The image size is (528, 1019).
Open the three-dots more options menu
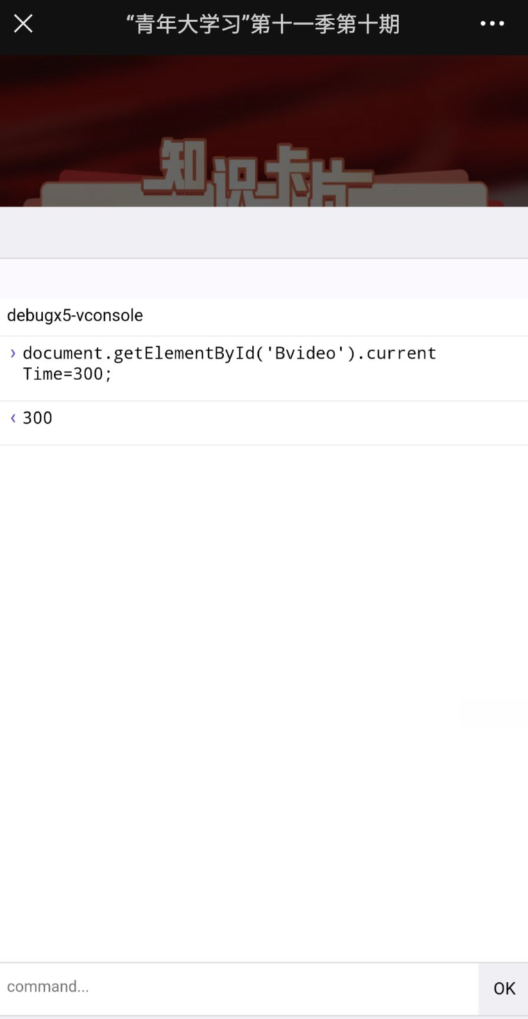(492, 24)
